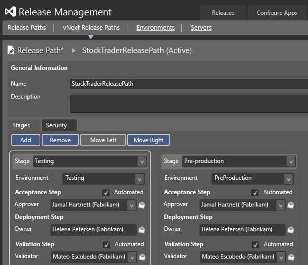Open the Stage dropdown showing Testing
308x265 pixels.
[x=142, y=161]
